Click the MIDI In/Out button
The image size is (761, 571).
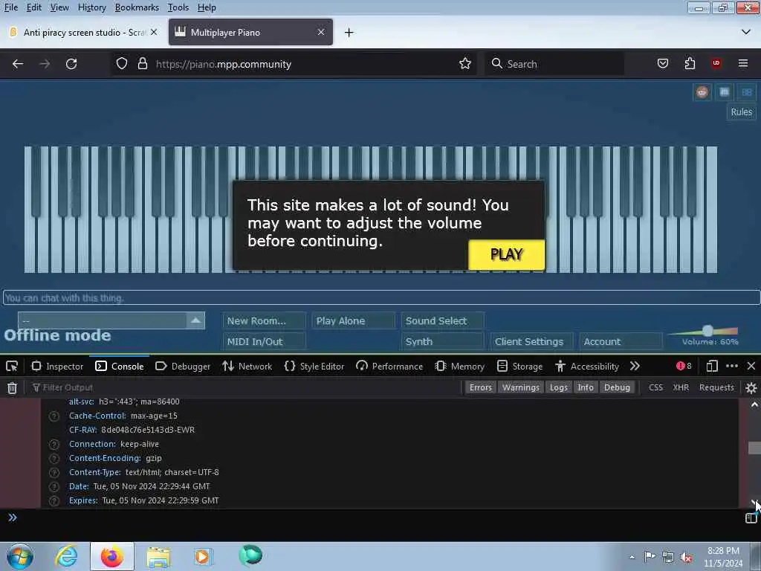click(x=264, y=341)
